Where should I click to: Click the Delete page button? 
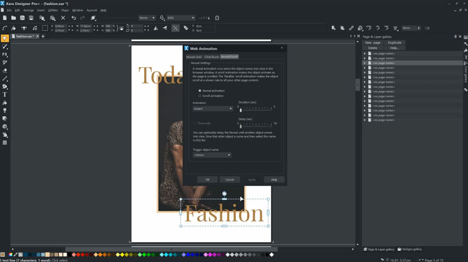click(373, 48)
